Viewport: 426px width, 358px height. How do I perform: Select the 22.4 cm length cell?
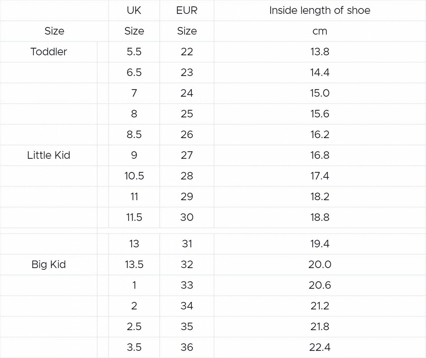[319, 347]
